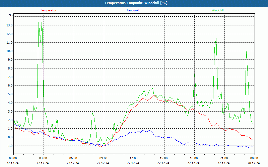This screenshot has width=268, height=167.
Task: Select the 06:00 time label
Action: click(73, 158)
